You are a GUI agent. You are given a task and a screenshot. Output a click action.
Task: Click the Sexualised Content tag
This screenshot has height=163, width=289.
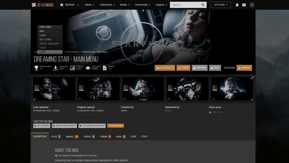pyautogui.click(x=64, y=126)
